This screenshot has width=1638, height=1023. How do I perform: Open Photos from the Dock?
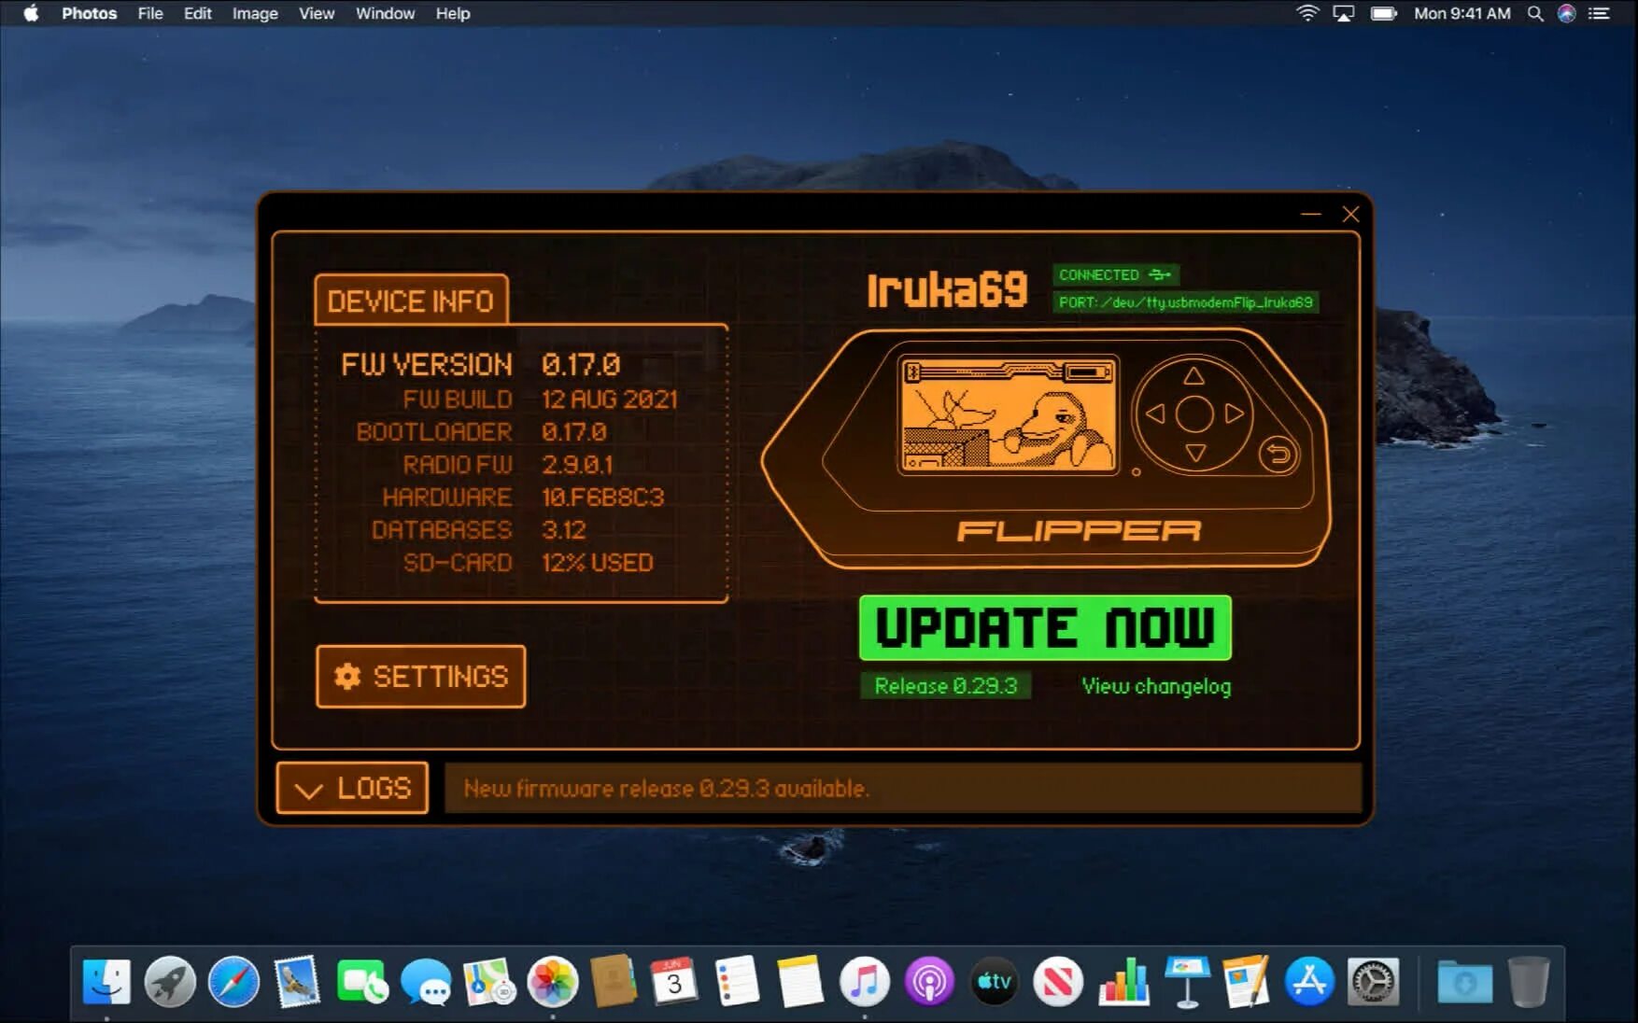[553, 982]
